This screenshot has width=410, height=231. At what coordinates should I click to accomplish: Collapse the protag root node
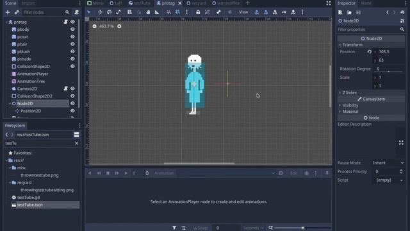point(6,22)
